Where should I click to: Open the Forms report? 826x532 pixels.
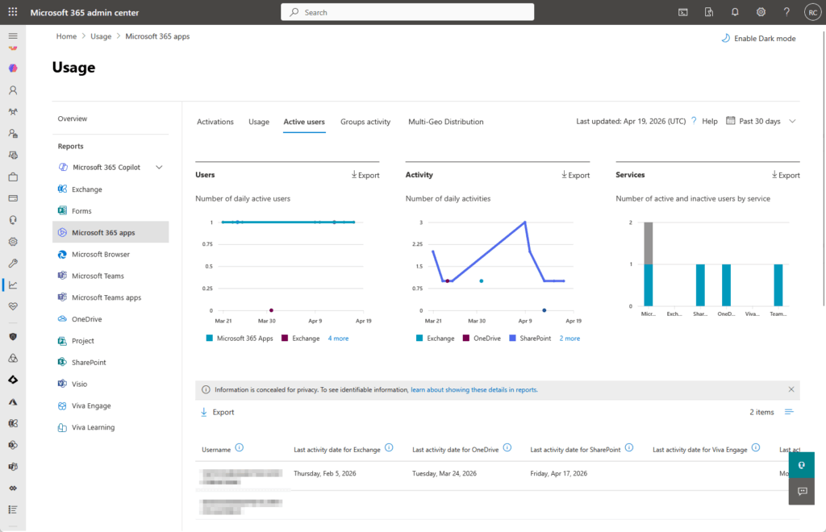[111, 210]
